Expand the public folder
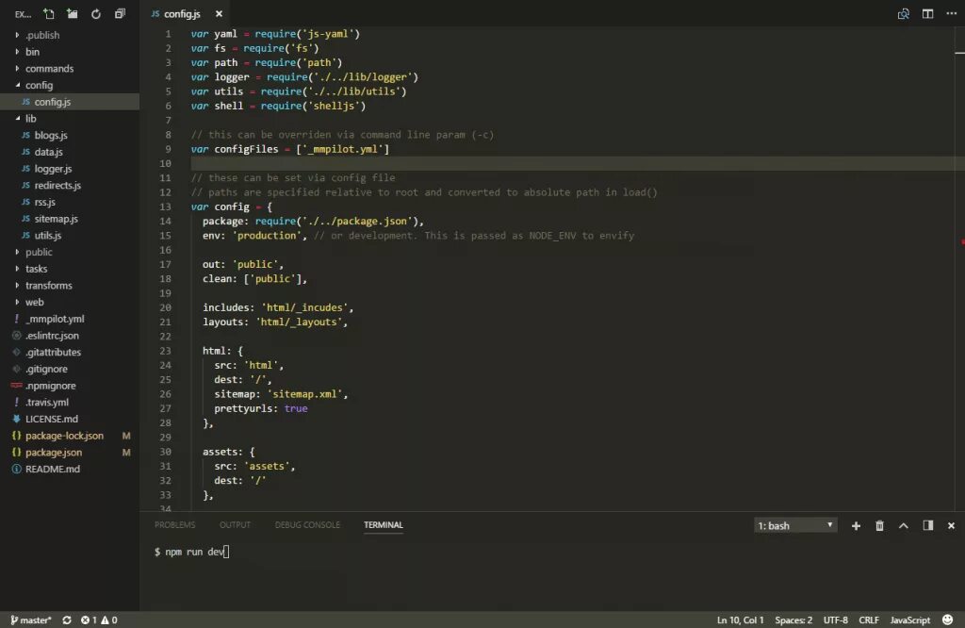 70,252
